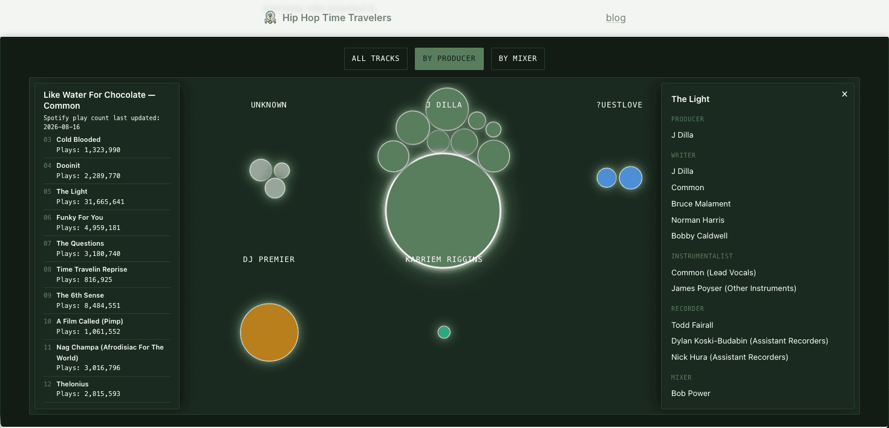This screenshot has height=428, width=889.
Task: Switch to the All Tracks view
Action: click(376, 59)
